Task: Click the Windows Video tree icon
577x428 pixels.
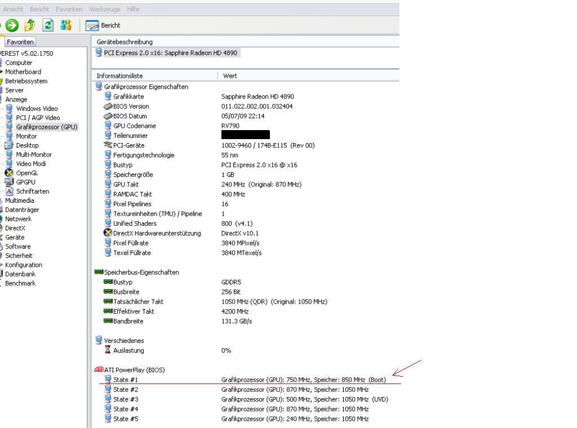Action: [x=9, y=109]
